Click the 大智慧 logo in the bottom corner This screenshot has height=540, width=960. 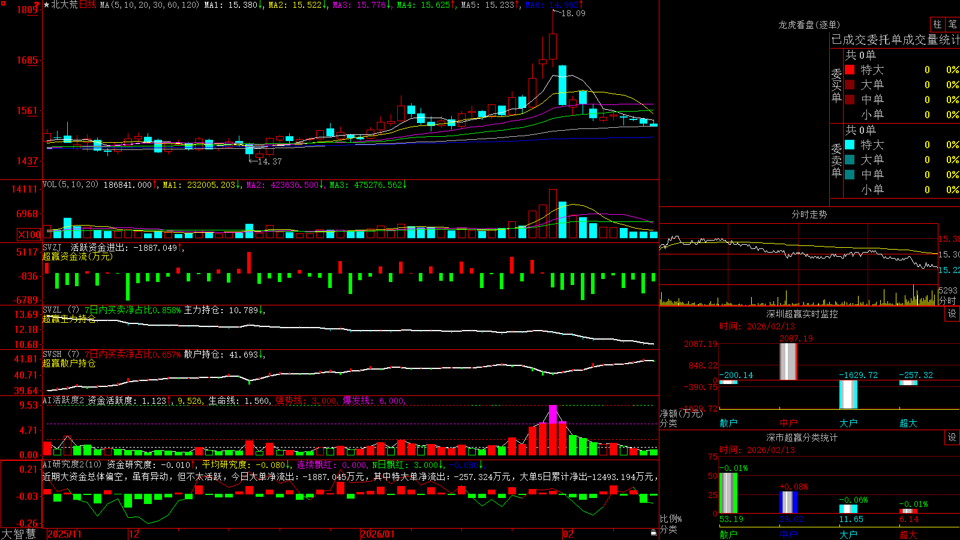tap(19, 534)
